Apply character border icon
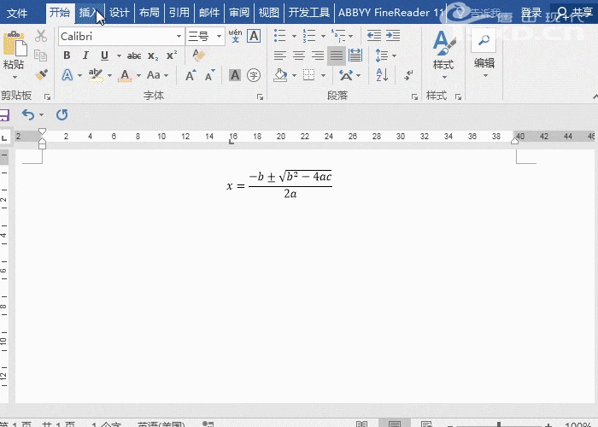 254,36
